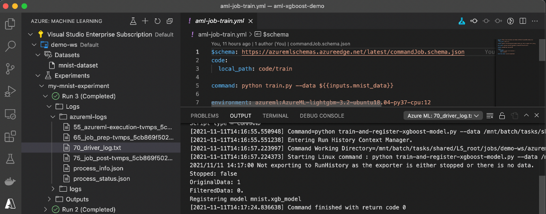Image resolution: width=546 pixels, height=214 pixels.
Task: Expand Run 2 (Completed) node
Action: click(x=45, y=210)
